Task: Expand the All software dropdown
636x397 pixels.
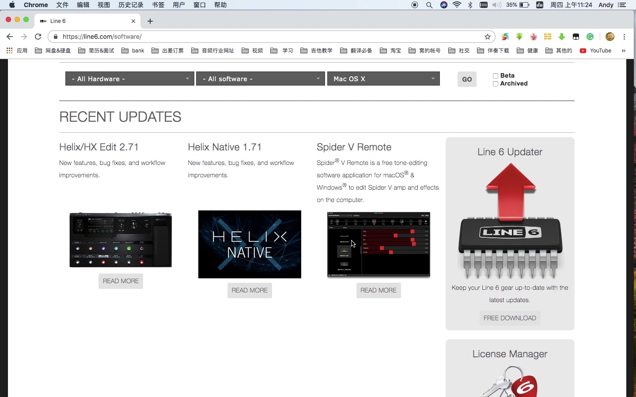Action: point(260,79)
